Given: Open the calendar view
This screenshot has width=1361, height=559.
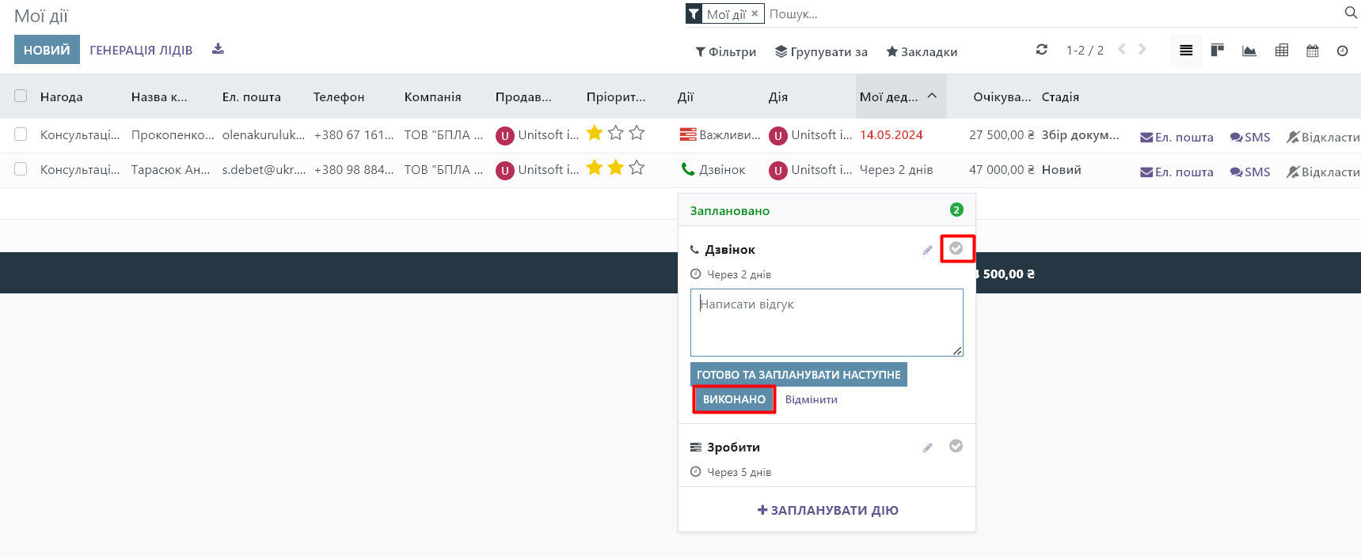Looking at the screenshot, I should (x=1313, y=51).
